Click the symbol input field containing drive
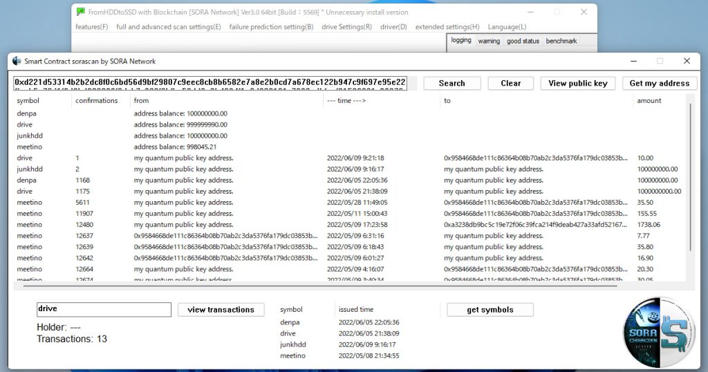708x372 pixels. (x=104, y=309)
